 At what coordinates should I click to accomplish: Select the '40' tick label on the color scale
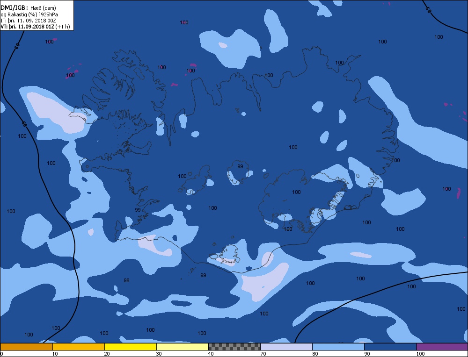click(211, 354)
